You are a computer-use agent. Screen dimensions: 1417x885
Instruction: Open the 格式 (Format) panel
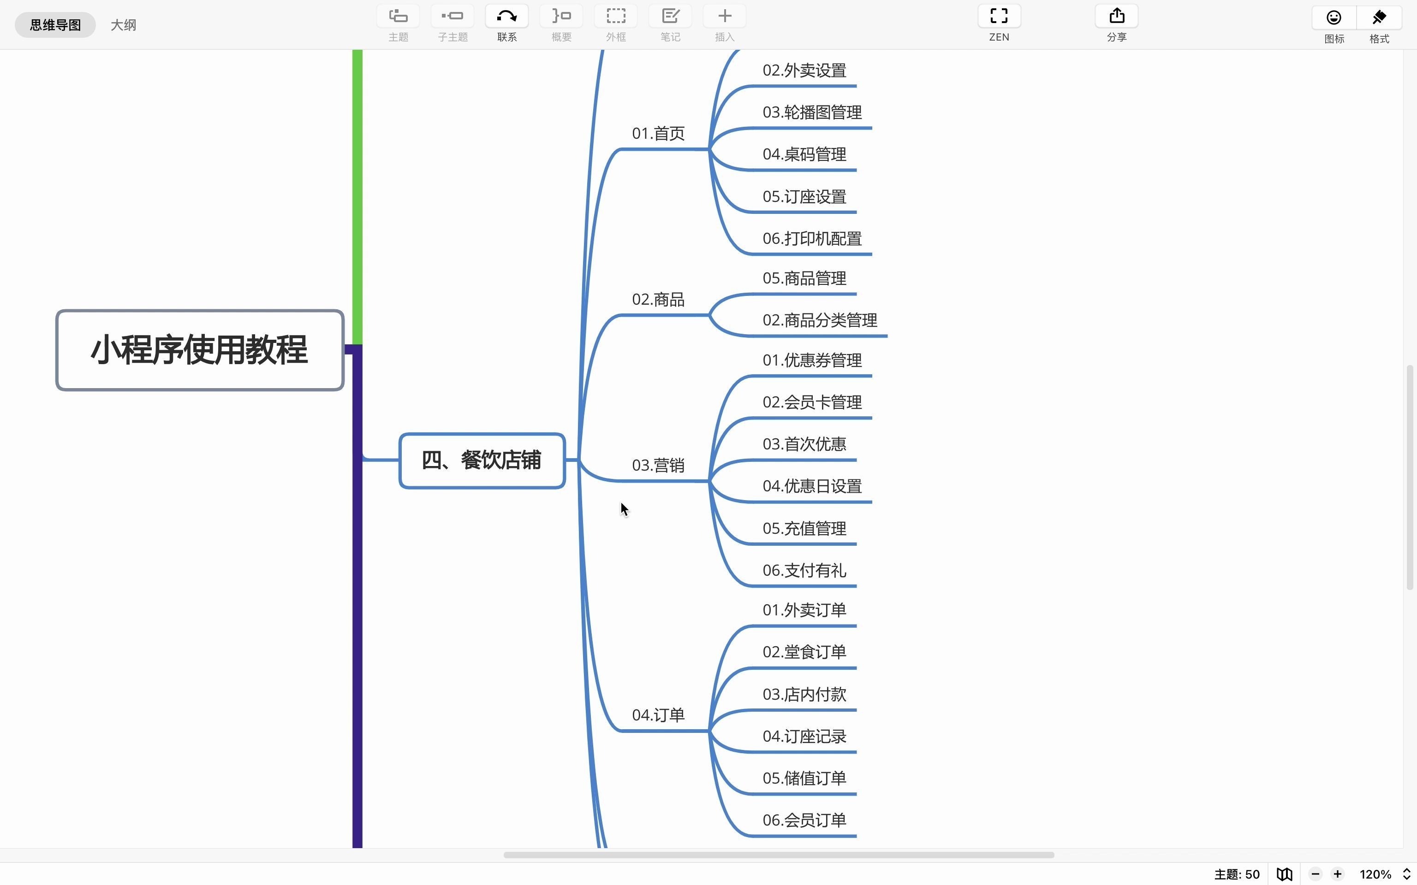point(1379,18)
